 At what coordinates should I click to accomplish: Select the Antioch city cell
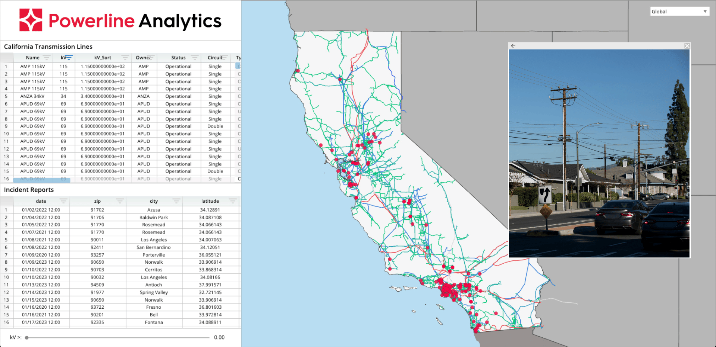(x=154, y=285)
